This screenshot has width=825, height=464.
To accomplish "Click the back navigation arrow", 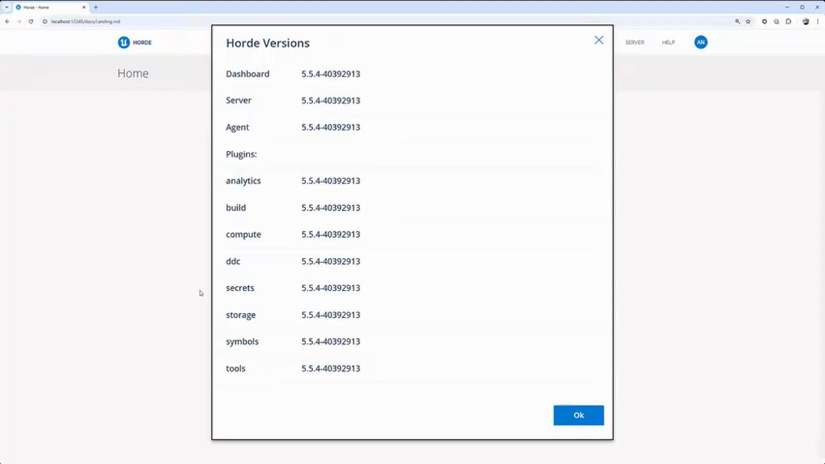I will (6, 21).
